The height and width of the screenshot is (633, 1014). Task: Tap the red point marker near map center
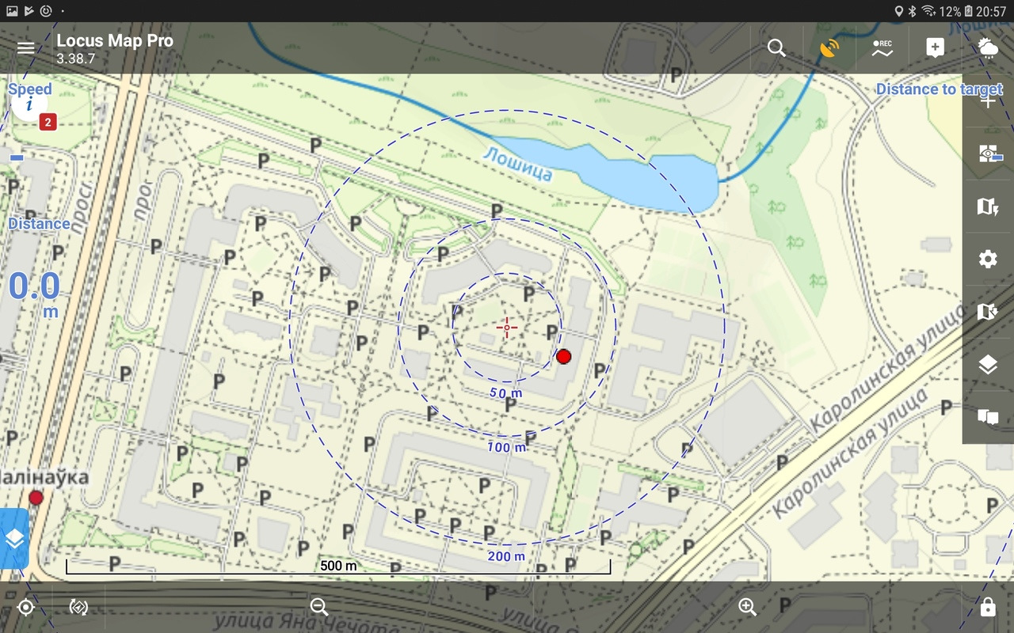click(563, 356)
